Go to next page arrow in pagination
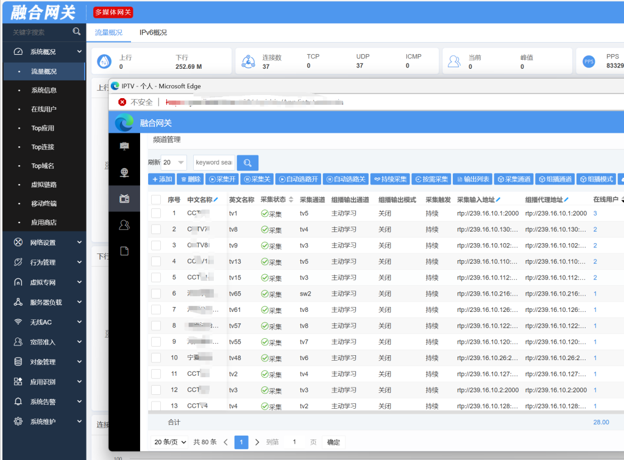This screenshot has width=624, height=460. pos(257,442)
